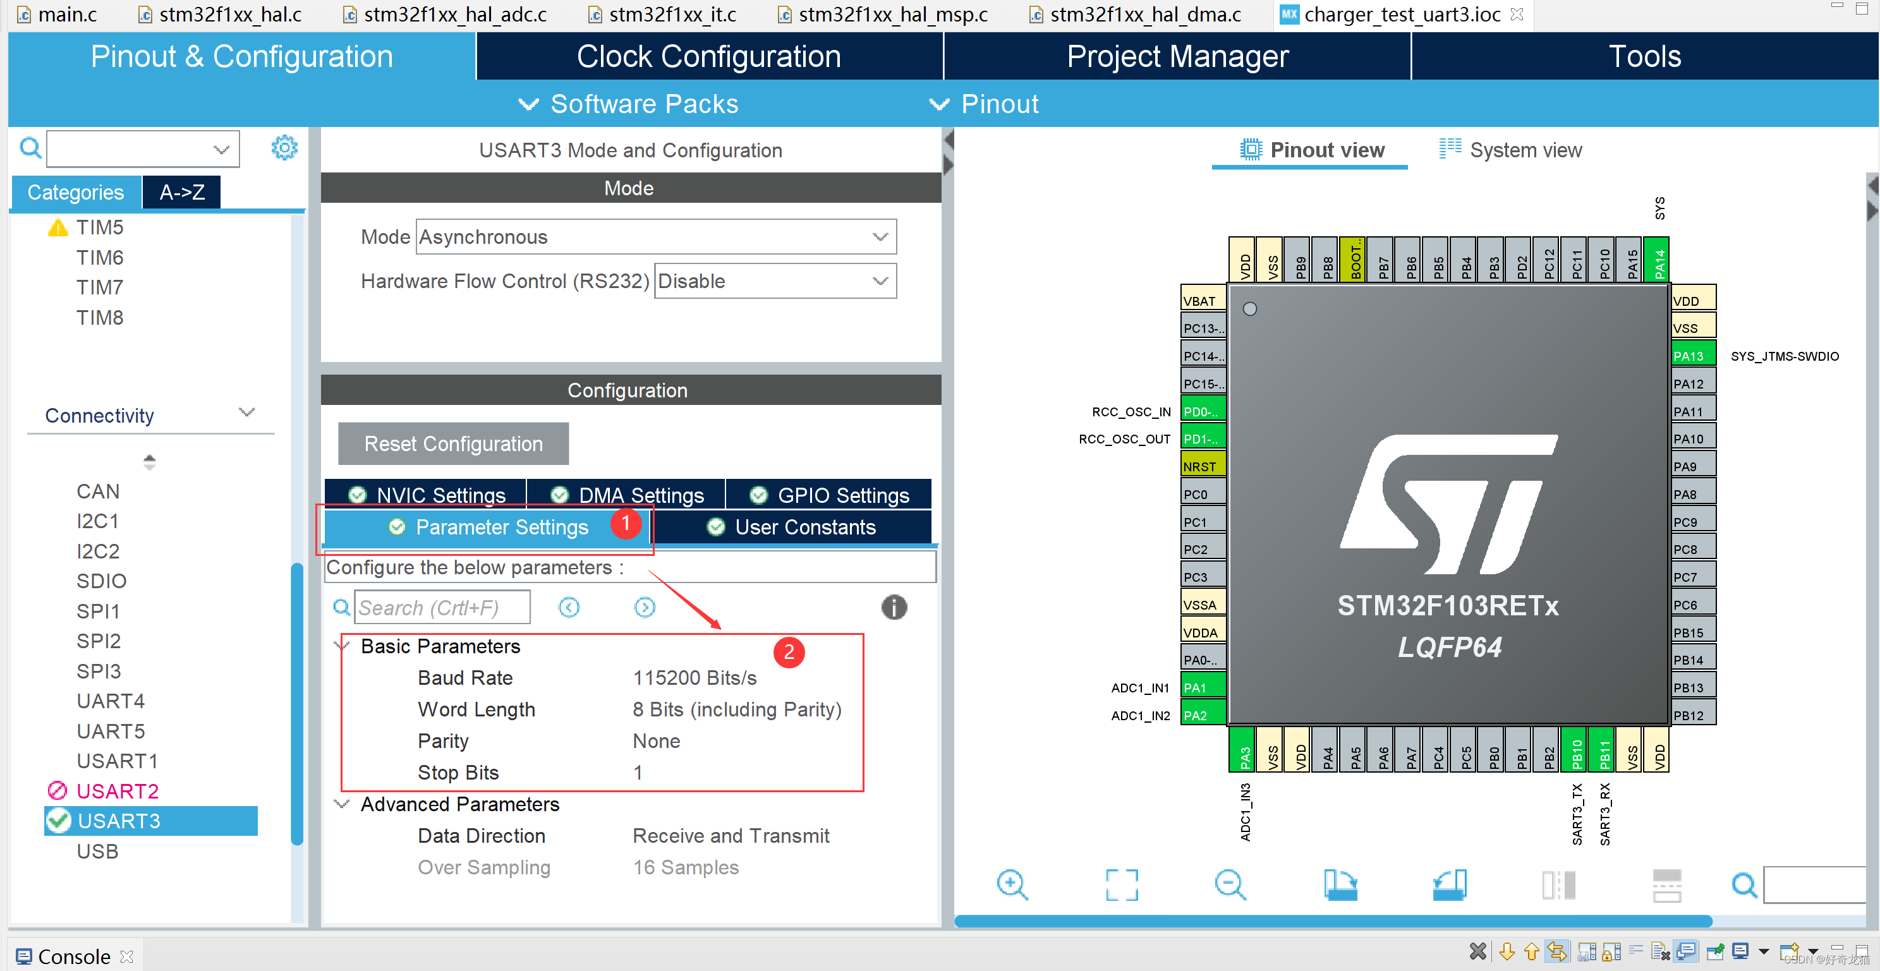The image size is (1880, 971).
Task: Open the peripheral search combo box
Action: coord(142,149)
